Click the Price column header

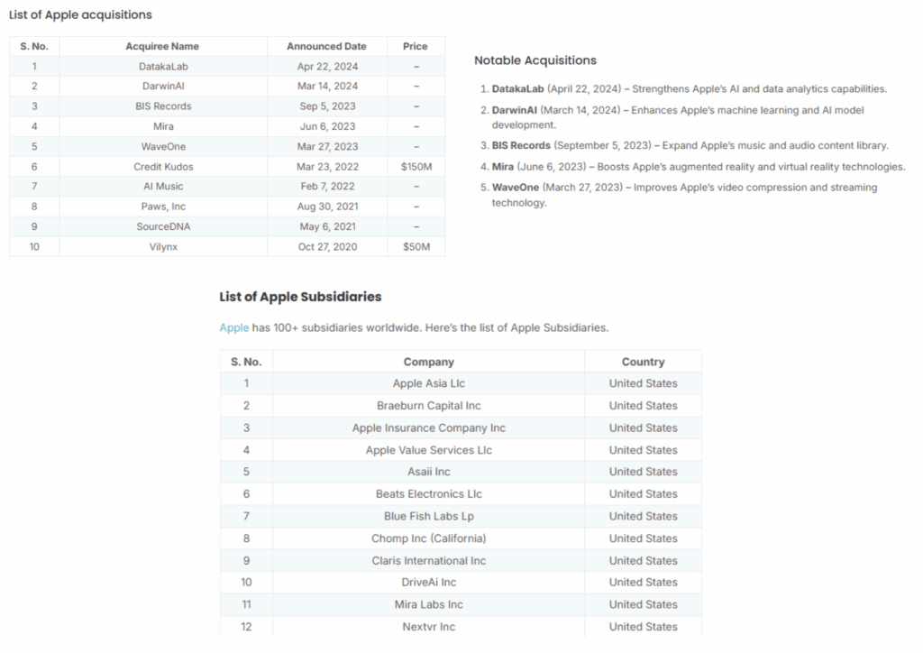point(416,46)
